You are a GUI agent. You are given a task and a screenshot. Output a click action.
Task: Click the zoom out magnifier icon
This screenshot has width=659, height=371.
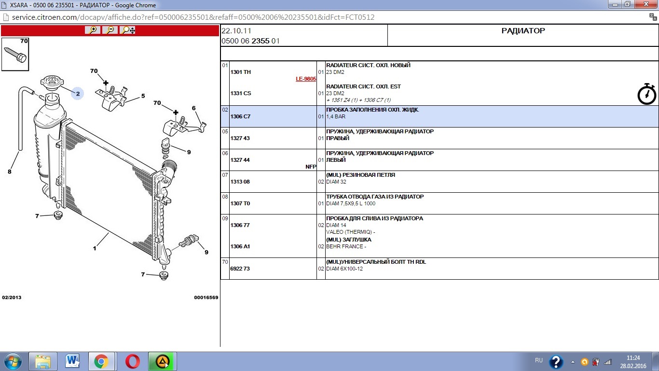coord(110,30)
